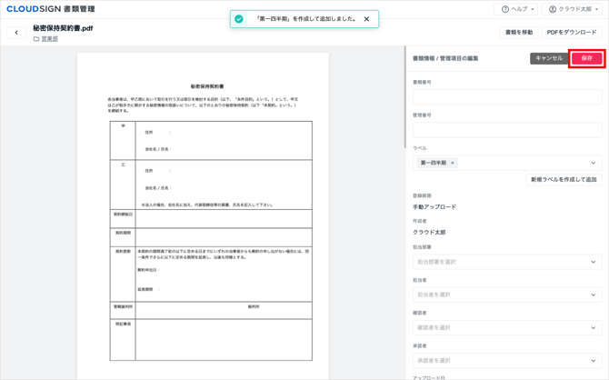Click the 作成者 value クラウド太郎
Viewport: 609px width, 380px height.
[x=429, y=233]
